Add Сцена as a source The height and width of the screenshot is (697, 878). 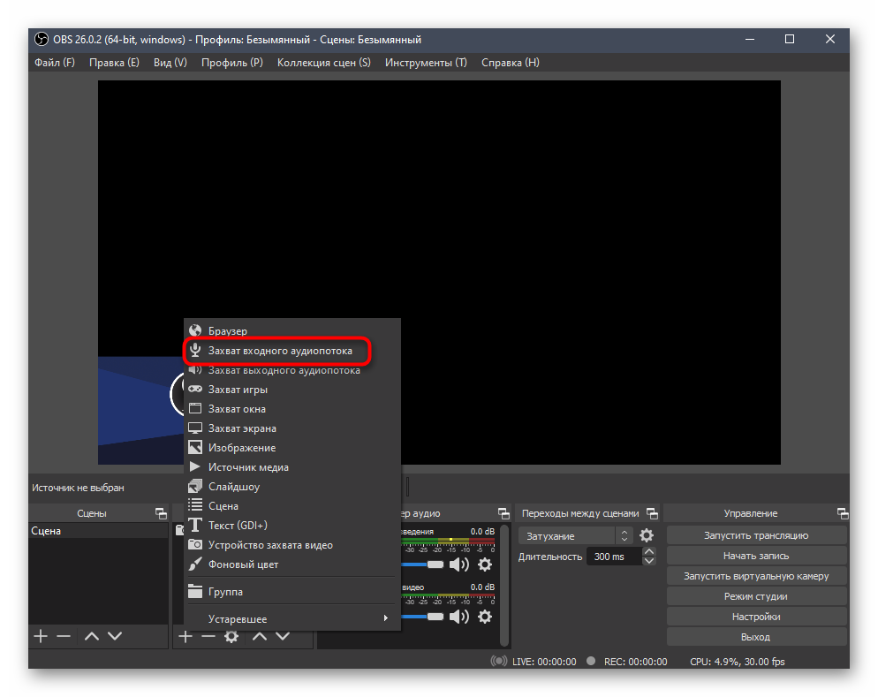pos(291,506)
